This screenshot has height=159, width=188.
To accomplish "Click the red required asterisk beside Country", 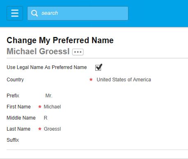I will tap(91, 80).
